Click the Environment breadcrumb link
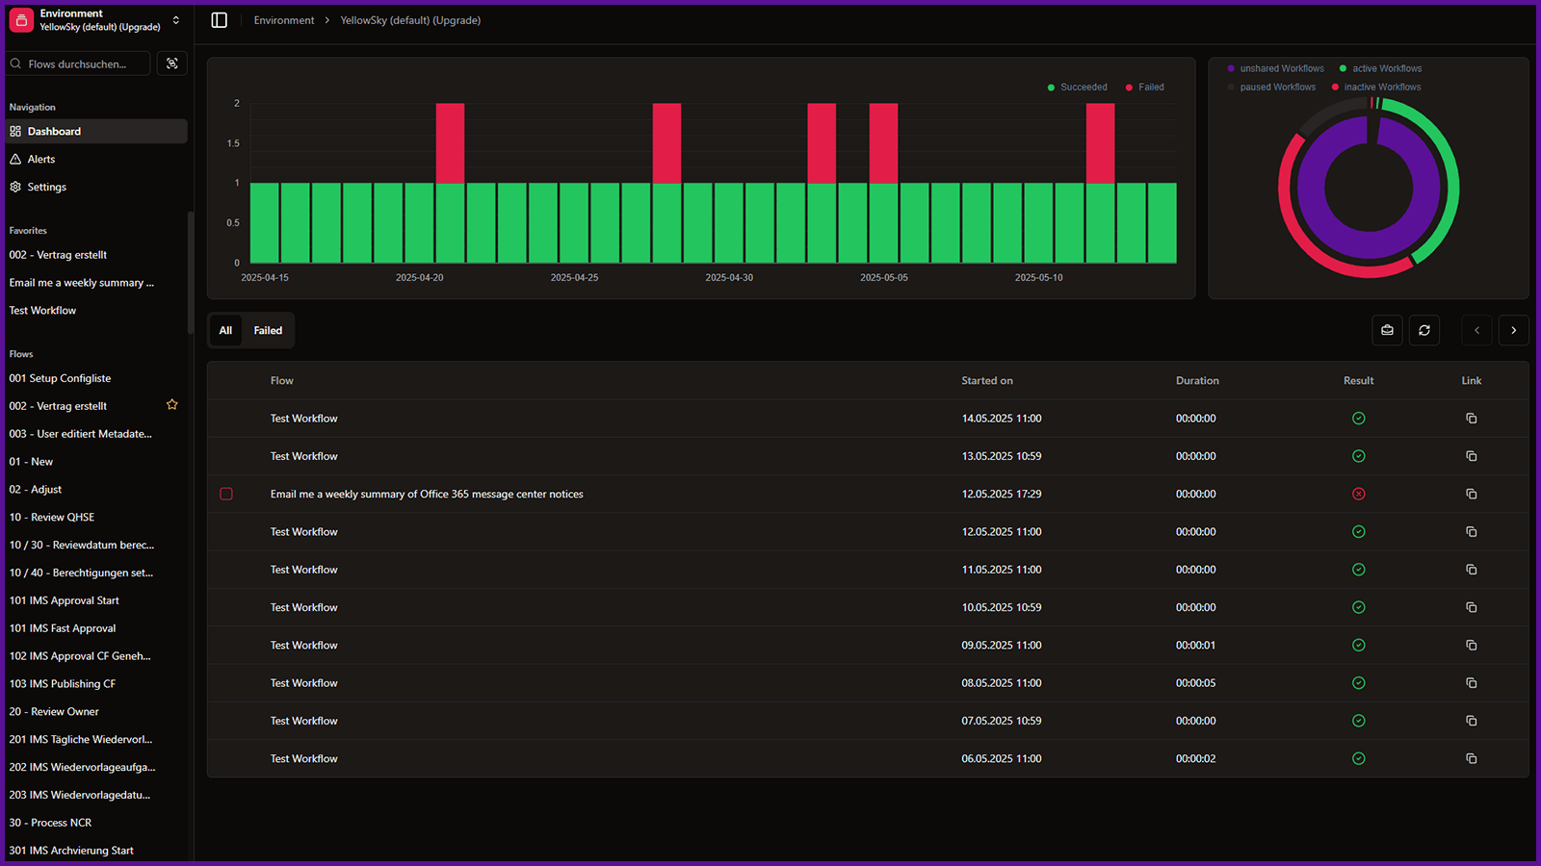 coord(284,20)
